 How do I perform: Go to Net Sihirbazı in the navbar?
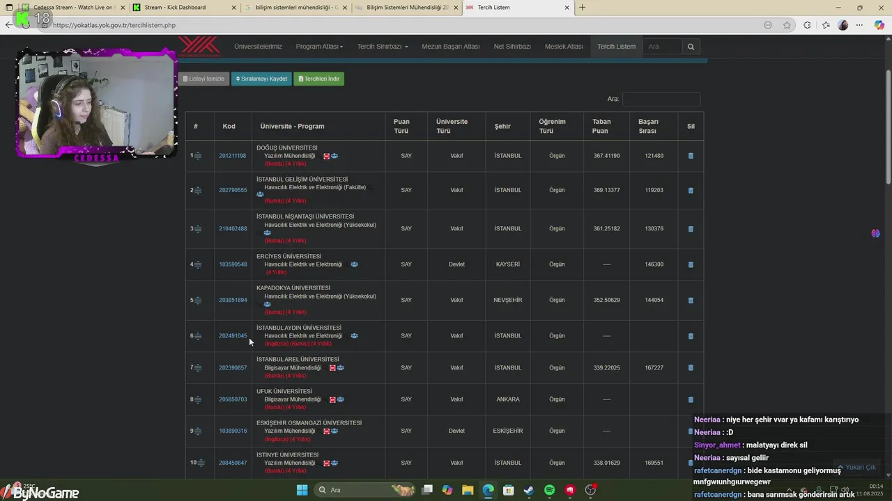click(512, 47)
